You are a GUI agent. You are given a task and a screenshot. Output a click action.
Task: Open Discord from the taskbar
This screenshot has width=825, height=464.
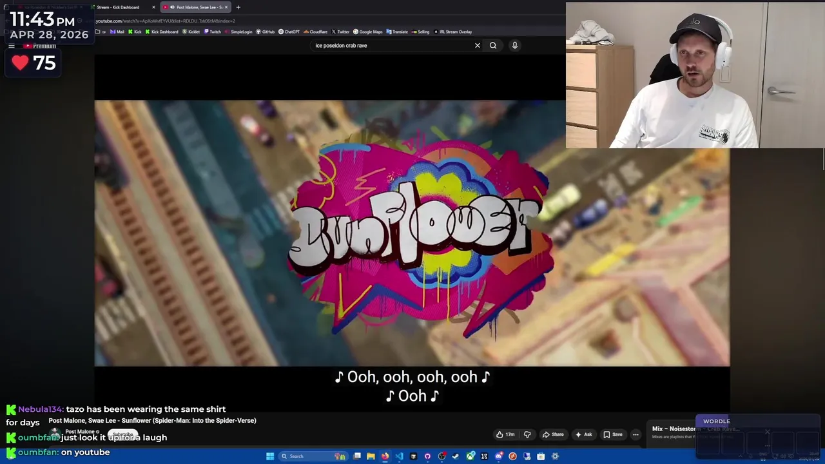tap(499, 456)
